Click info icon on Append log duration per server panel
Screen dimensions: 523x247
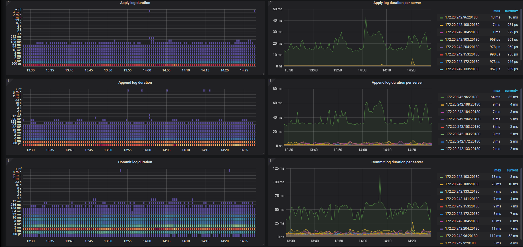click(x=270, y=81)
